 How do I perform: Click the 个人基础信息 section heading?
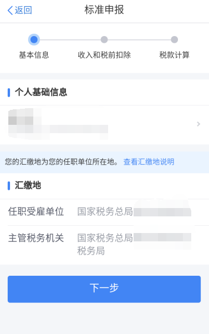point(41,92)
